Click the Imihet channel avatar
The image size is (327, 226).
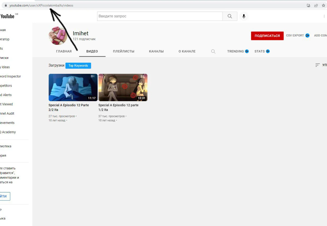click(58, 35)
